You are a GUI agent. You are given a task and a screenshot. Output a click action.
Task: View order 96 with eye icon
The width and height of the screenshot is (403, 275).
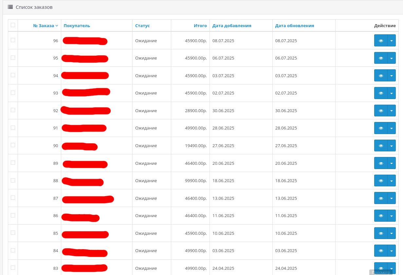381,41
